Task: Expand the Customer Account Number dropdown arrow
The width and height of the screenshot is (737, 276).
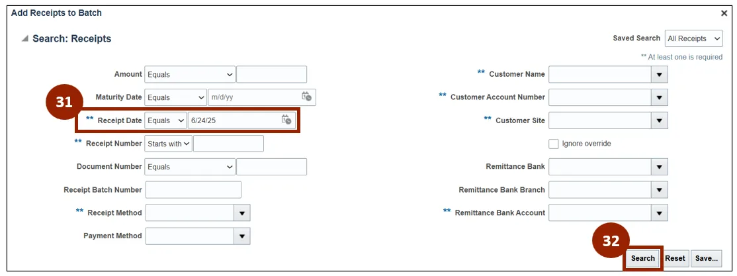Action: tap(659, 98)
